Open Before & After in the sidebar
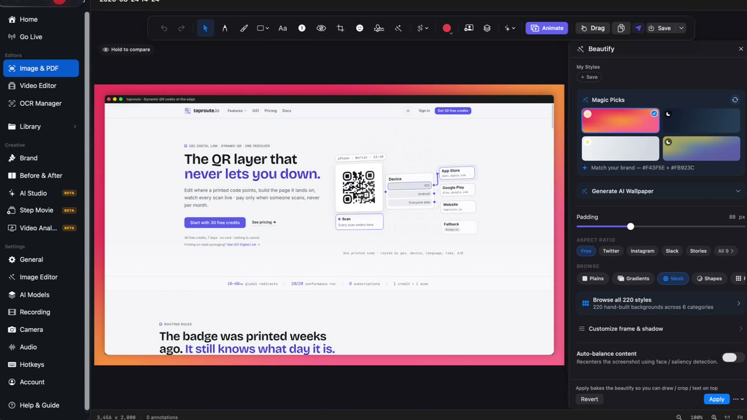747x420 pixels. pyautogui.click(x=41, y=175)
